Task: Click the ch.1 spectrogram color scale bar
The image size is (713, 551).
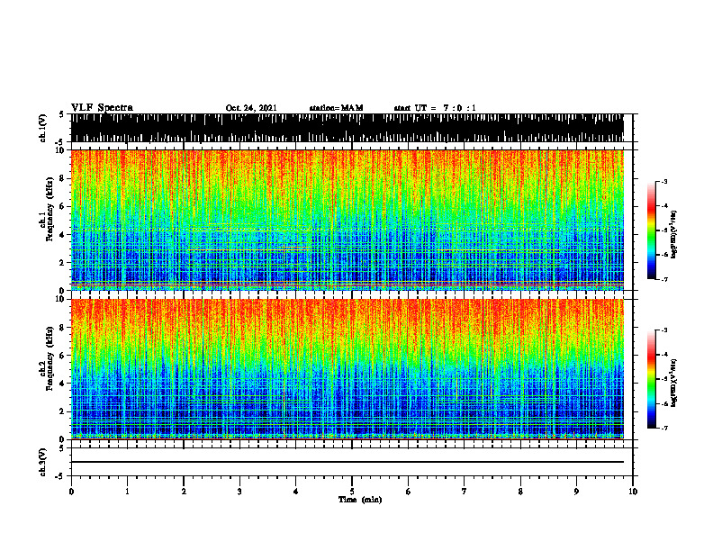Action: tap(652, 230)
